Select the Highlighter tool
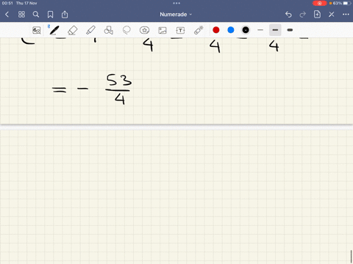 click(x=90, y=30)
